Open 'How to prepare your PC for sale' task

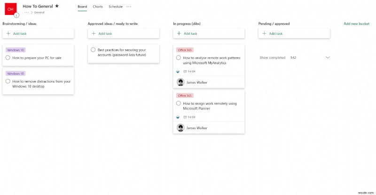pyautogui.click(x=37, y=58)
